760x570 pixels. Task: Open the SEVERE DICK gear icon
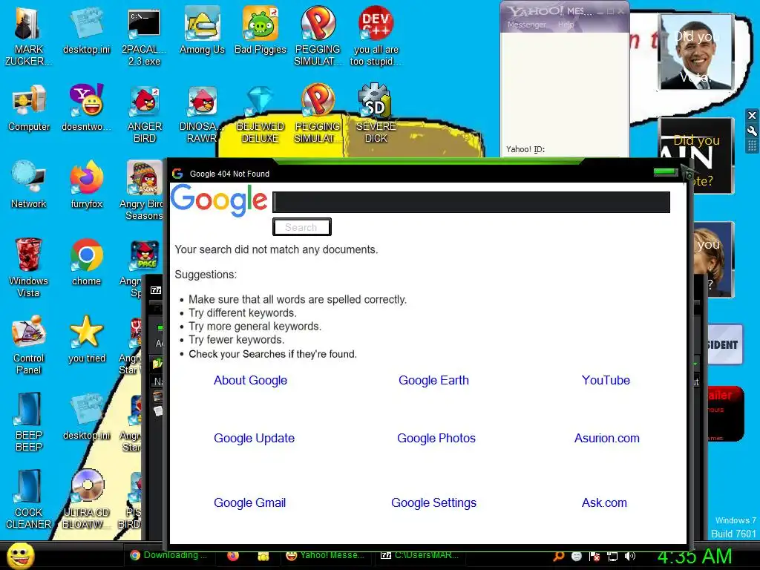pos(376,114)
